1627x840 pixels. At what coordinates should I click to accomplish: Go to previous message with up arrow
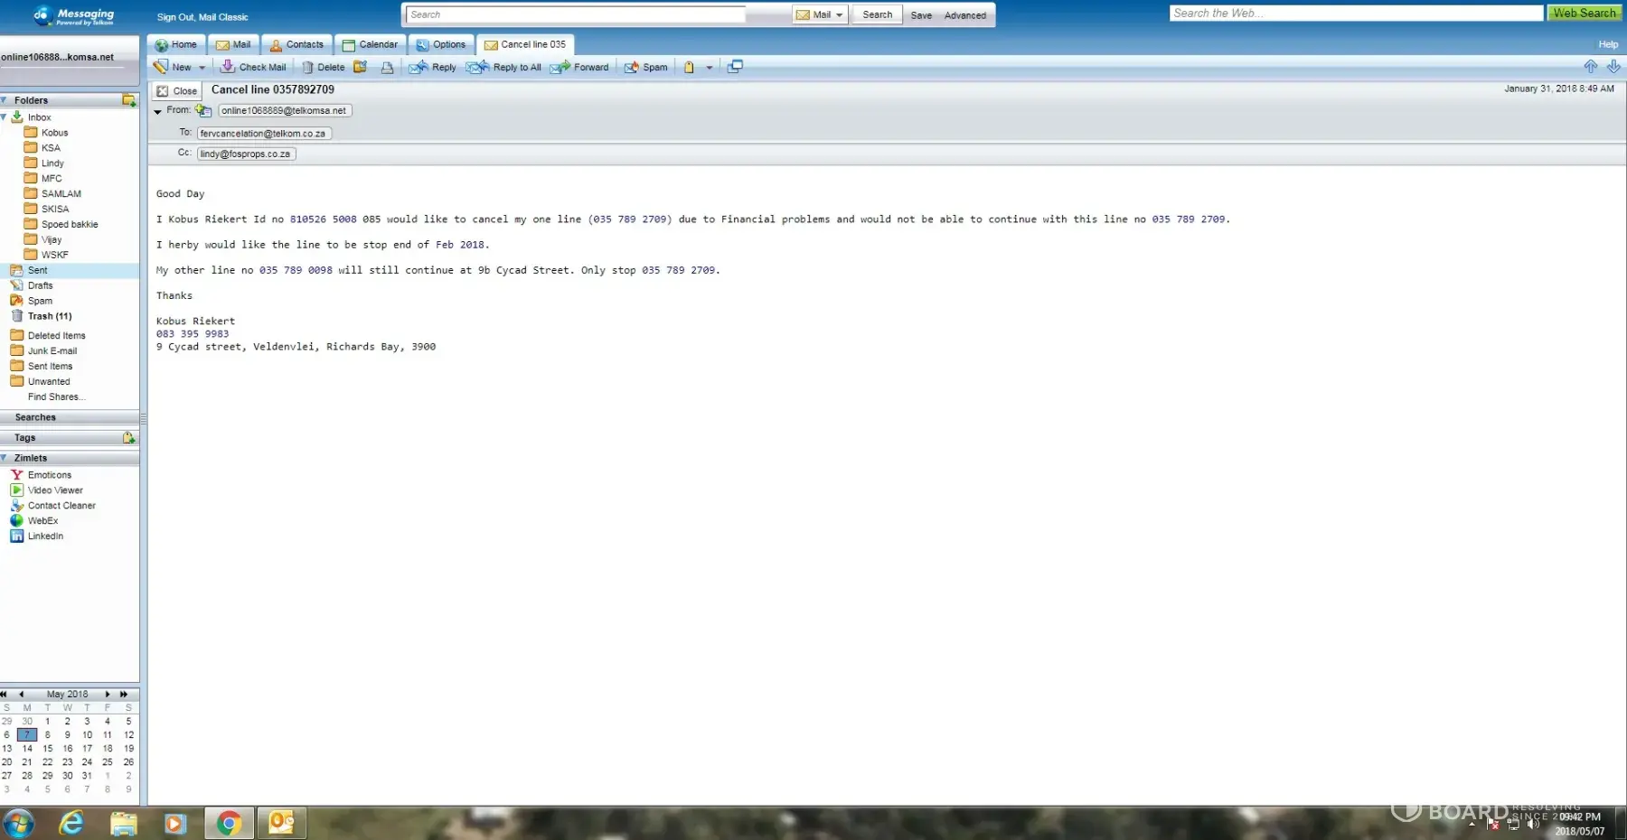pos(1590,67)
